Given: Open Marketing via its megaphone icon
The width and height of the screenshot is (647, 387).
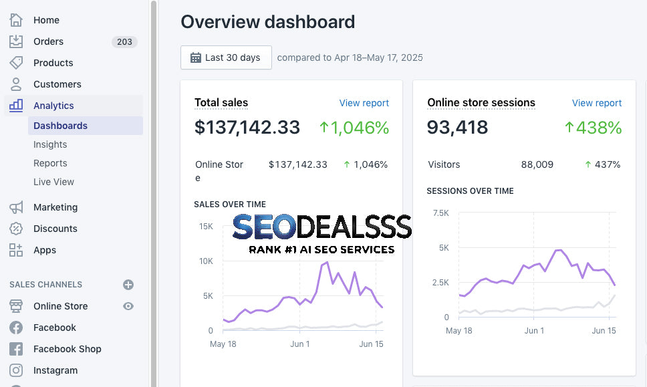Looking at the screenshot, I should (15, 207).
